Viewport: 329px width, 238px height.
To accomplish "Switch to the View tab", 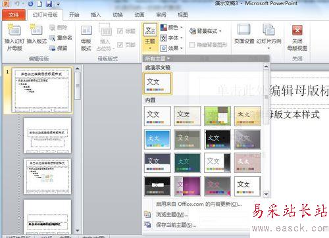I will pyautogui.click(x=183, y=15).
